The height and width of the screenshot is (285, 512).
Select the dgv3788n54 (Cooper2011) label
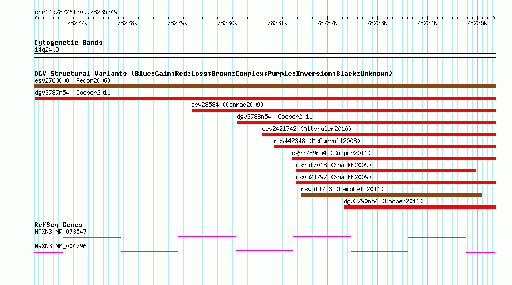[x=276, y=117]
